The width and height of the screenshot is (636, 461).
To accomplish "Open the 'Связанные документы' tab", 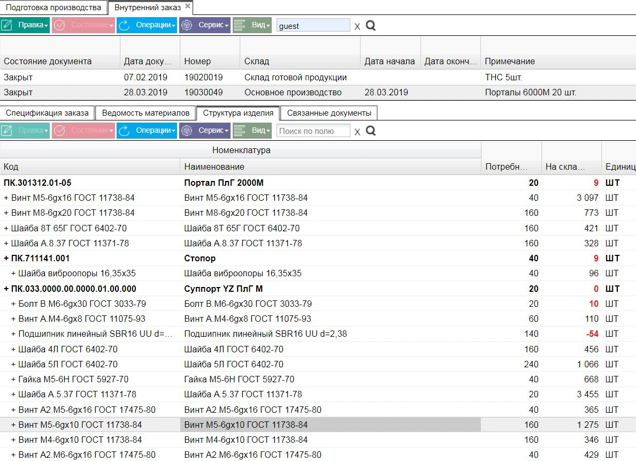I will pyautogui.click(x=329, y=113).
